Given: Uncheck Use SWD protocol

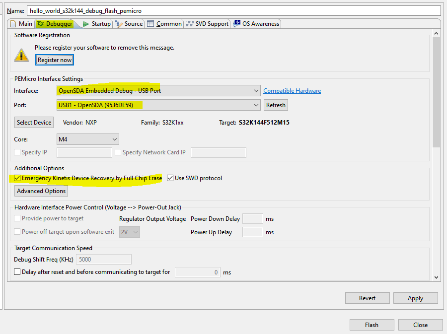Looking at the screenshot, I should click(x=170, y=178).
